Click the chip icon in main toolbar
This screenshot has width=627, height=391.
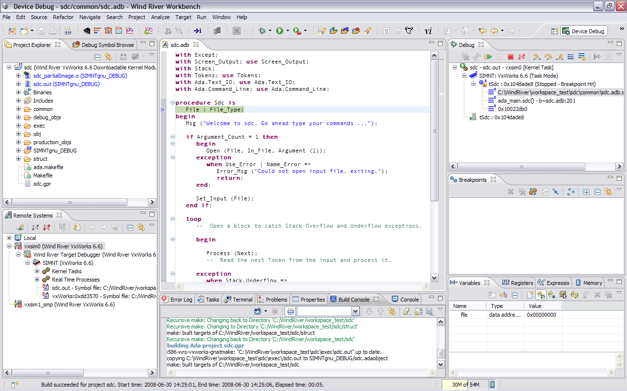tap(87, 31)
